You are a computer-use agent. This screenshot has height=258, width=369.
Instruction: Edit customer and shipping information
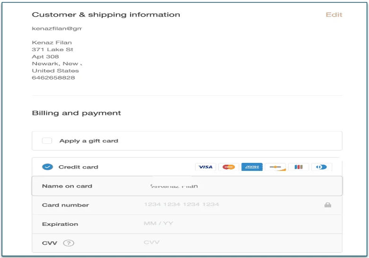point(334,15)
